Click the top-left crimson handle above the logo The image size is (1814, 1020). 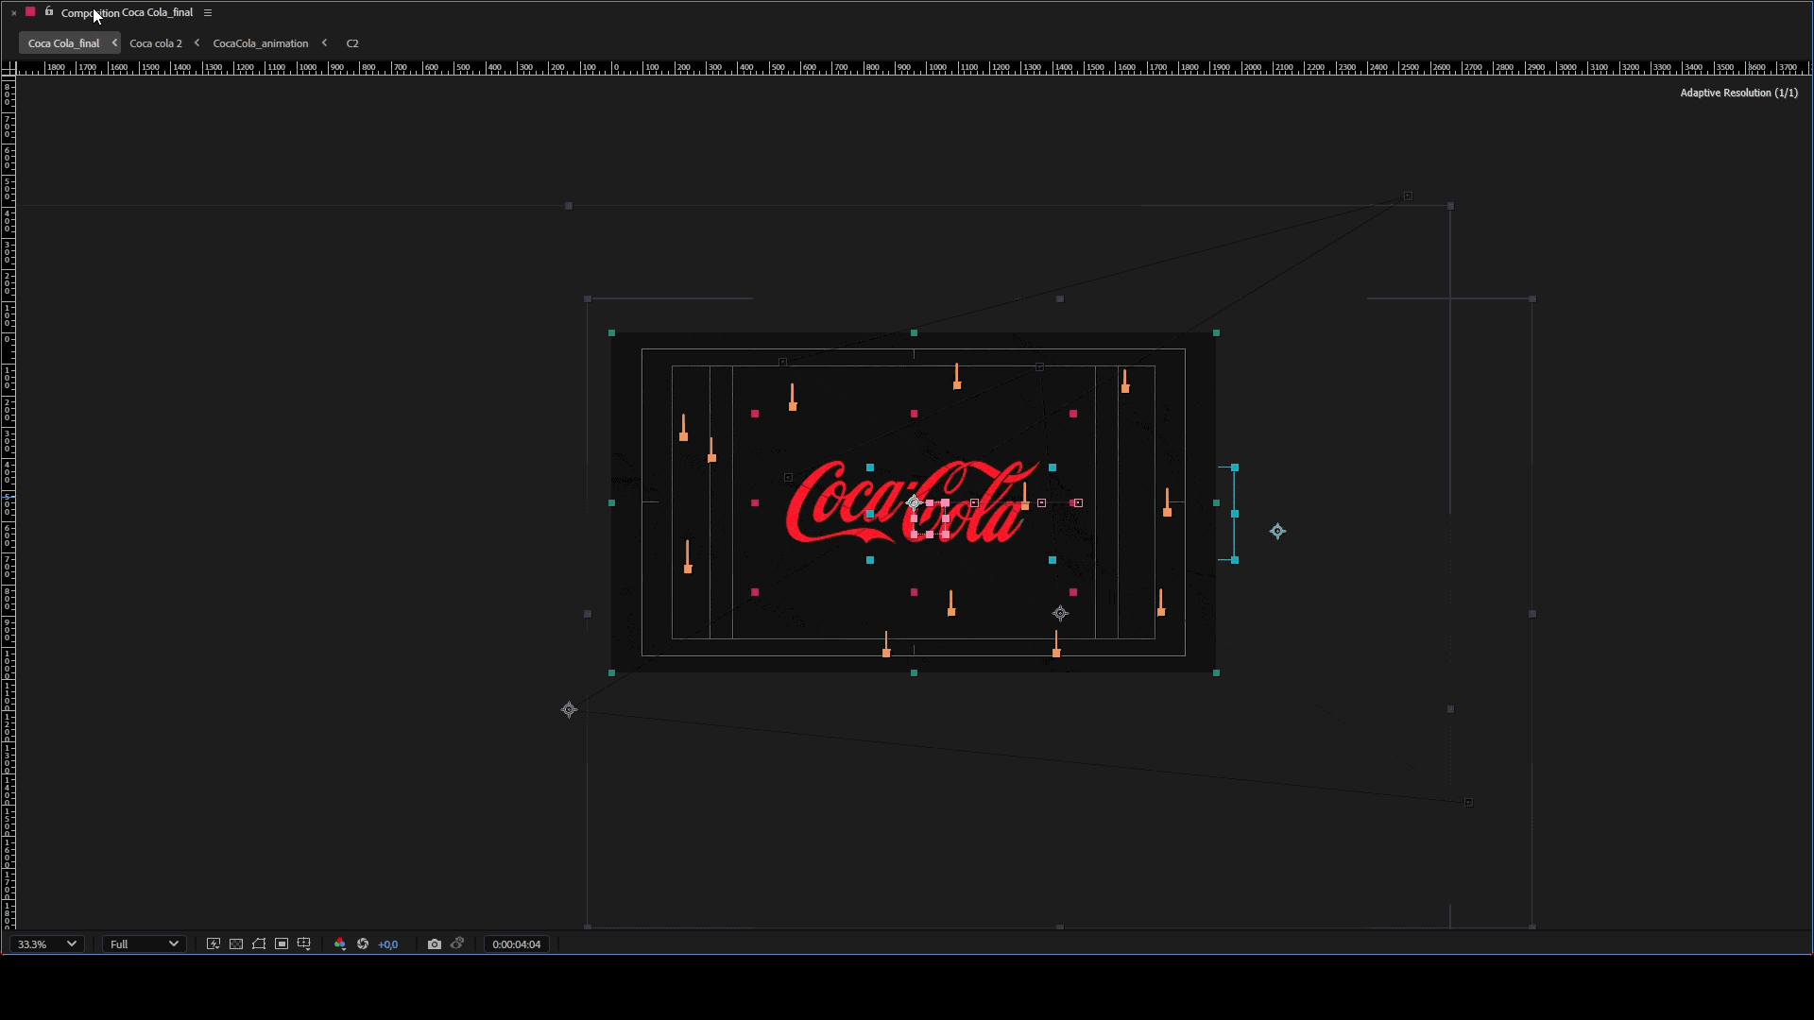(x=755, y=414)
